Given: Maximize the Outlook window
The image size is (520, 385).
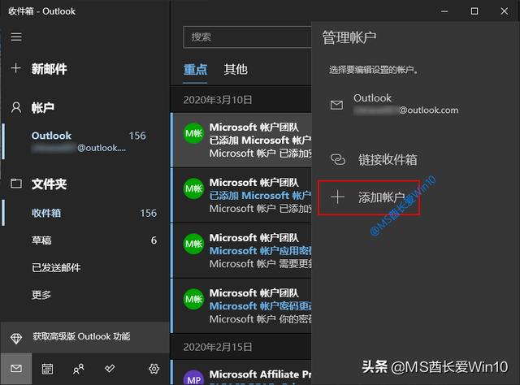Looking at the screenshot, I should click(x=474, y=11).
